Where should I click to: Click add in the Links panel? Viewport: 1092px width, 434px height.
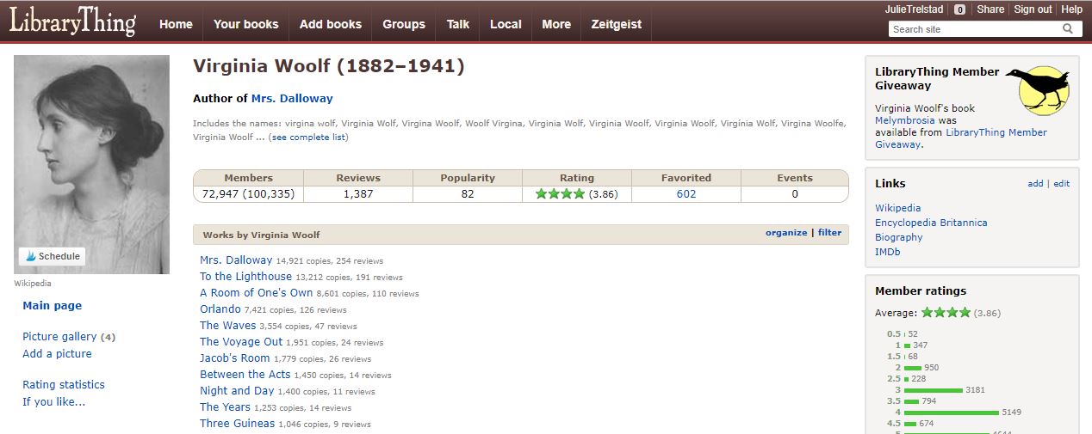[1035, 184]
